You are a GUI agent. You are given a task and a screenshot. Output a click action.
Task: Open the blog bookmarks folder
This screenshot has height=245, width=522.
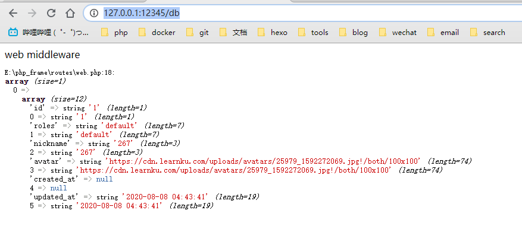pos(354,33)
